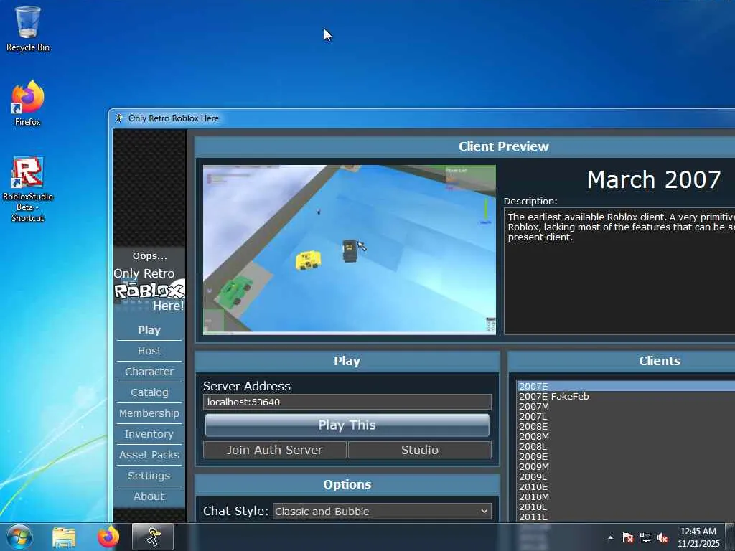Select the 2011E client

(626, 517)
